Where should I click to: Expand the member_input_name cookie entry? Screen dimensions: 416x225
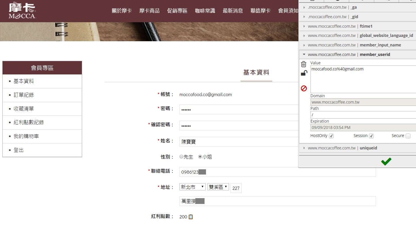coord(358,45)
